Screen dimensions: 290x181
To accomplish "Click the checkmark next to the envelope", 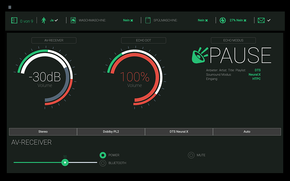I will tap(269, 20).
